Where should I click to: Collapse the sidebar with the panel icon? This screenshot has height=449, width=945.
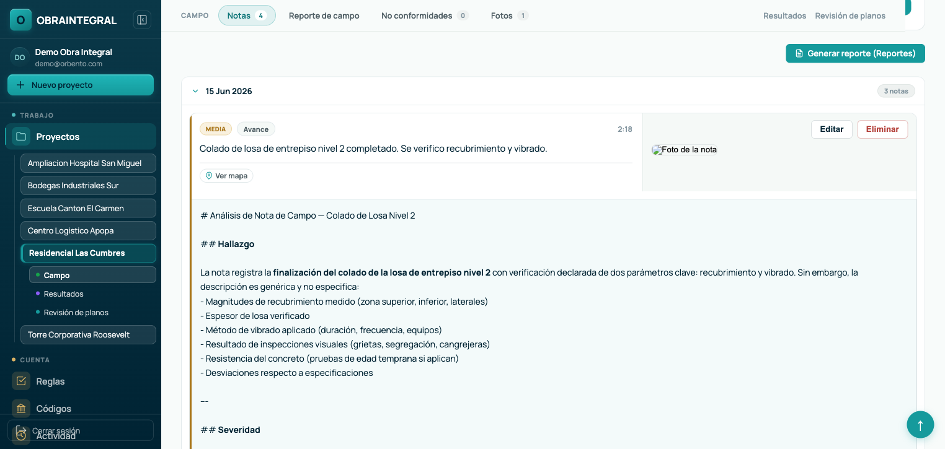(x=142, y=20)
